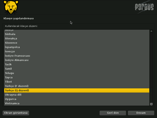Choose the Tibet keyboard layout
Viewport: 157px width, 118px height.
(x=8, y=82)
